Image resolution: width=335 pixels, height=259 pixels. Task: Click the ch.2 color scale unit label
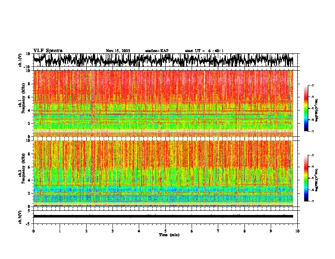coord(317,180)
